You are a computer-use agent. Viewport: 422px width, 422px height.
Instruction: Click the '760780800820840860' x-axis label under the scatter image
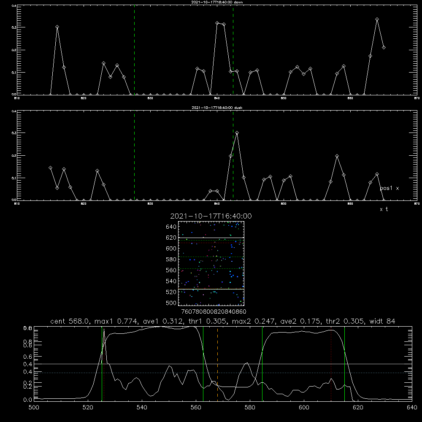214,311
